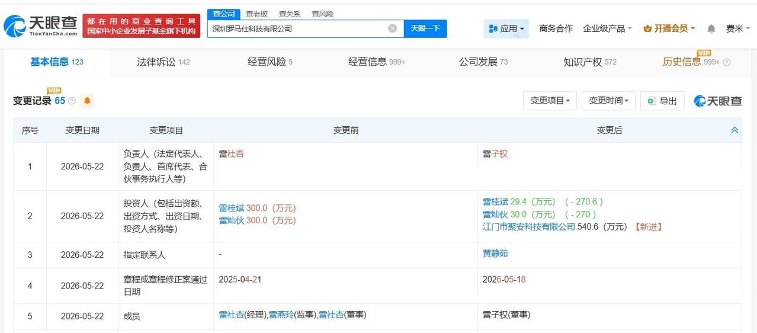Click the red banner 都在用的商业查询工具
Screen dimensions: 757x333
point(142,26)
